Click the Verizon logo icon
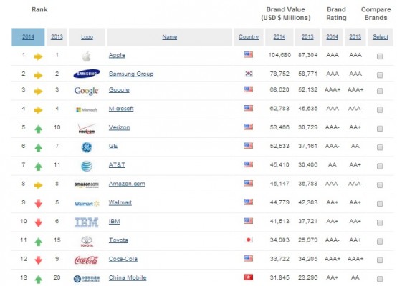Viewport: 397px width, 286px height. click(87, 129)
